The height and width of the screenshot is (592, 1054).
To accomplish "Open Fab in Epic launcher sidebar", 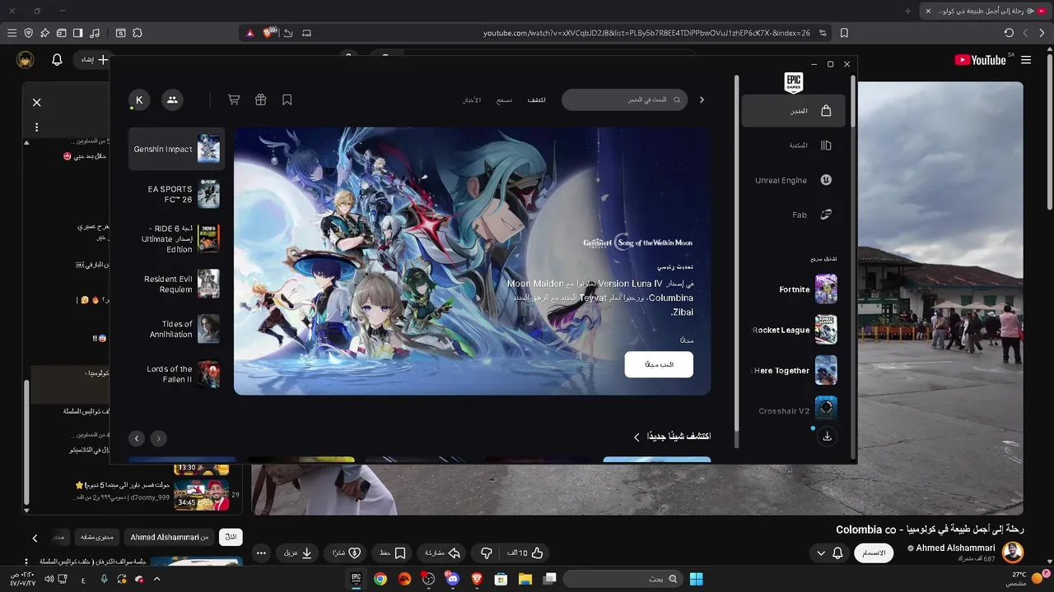I will coord(793,215).
